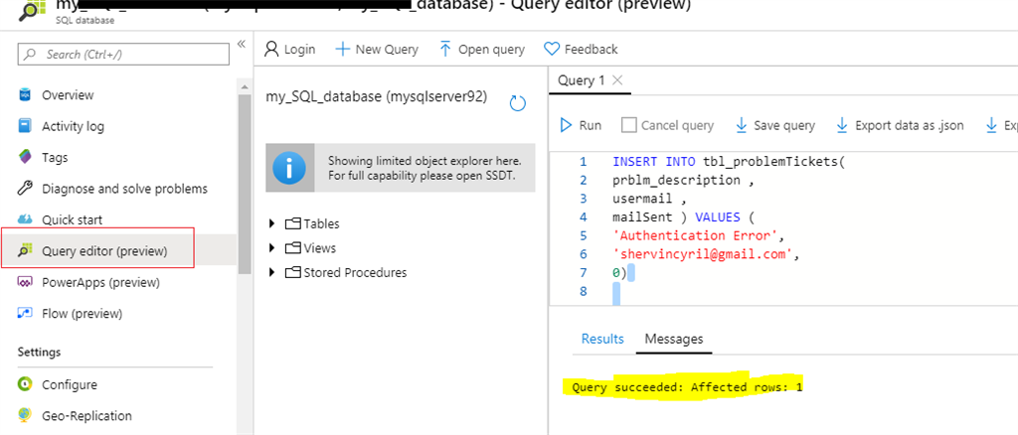
Task: Click the Tags icon in sidebar
Action: (x=25, y=157)
